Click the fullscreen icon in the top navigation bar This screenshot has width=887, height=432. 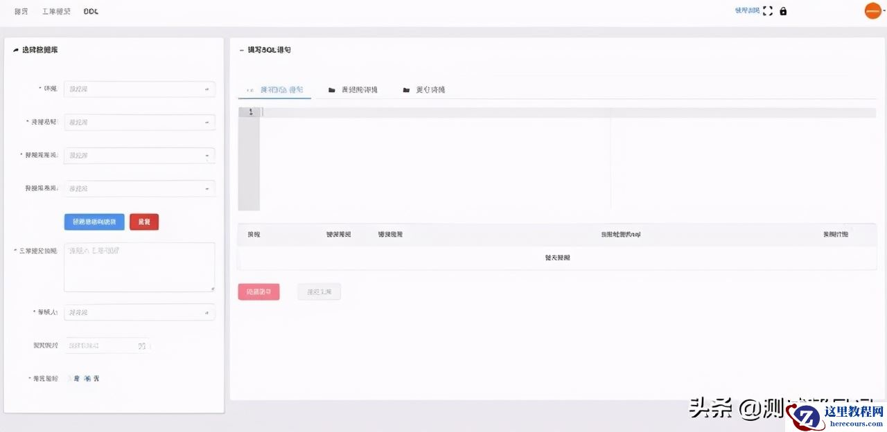click(x=767, y=10)
